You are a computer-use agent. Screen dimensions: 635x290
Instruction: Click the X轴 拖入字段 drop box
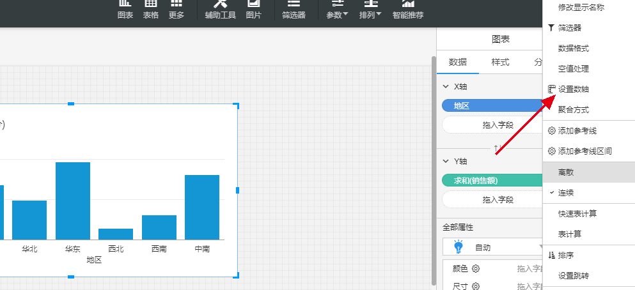492,125
